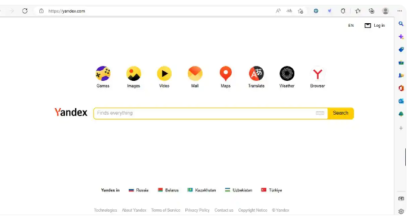Open sidebar Microsoft 365 Office icon
The height and width of the screenshot is (217, 407).
401,89
